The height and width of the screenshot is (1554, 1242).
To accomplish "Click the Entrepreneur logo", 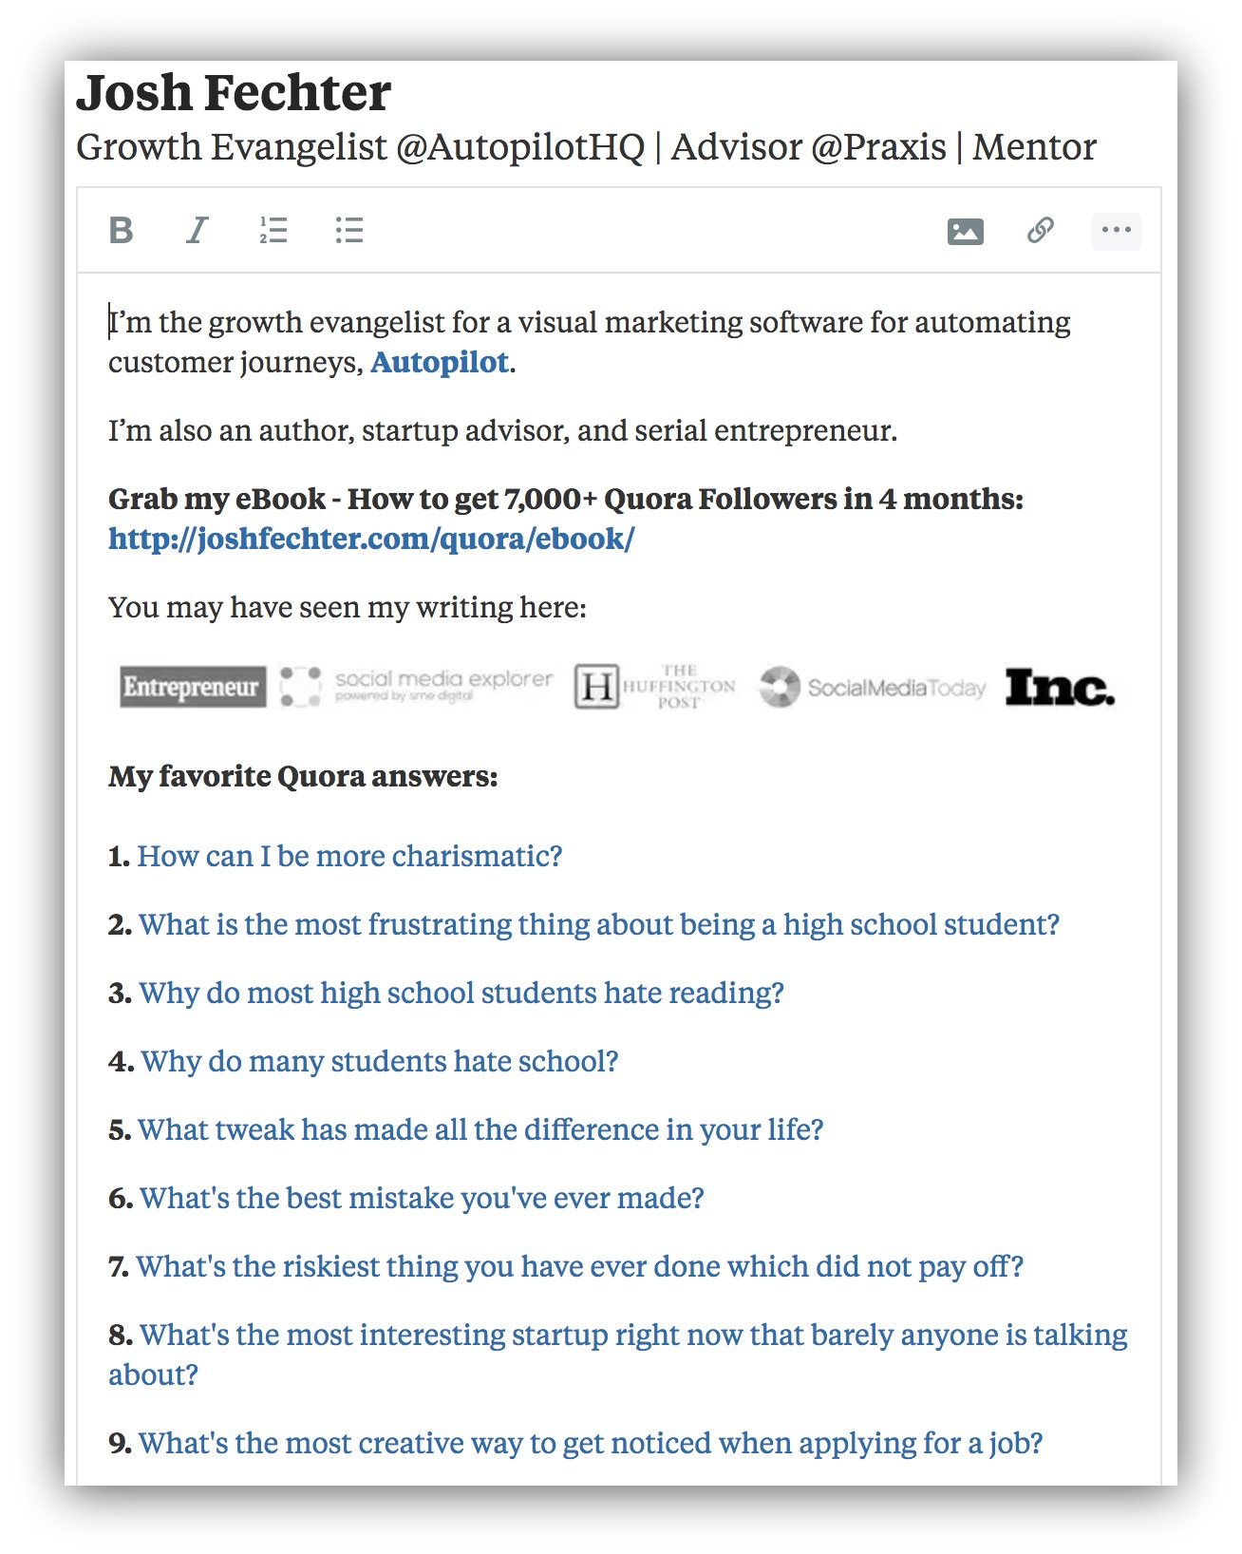I will tap(192, 687).
